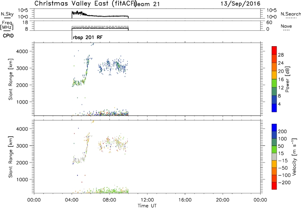
Task: Click the '13/Sep/2016' date label
Action: click(x=240, y=4)
